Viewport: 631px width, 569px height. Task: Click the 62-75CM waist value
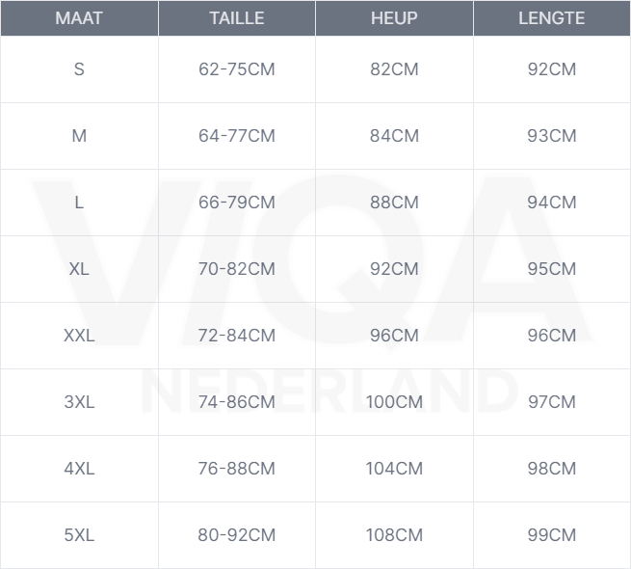click(236, 69)
